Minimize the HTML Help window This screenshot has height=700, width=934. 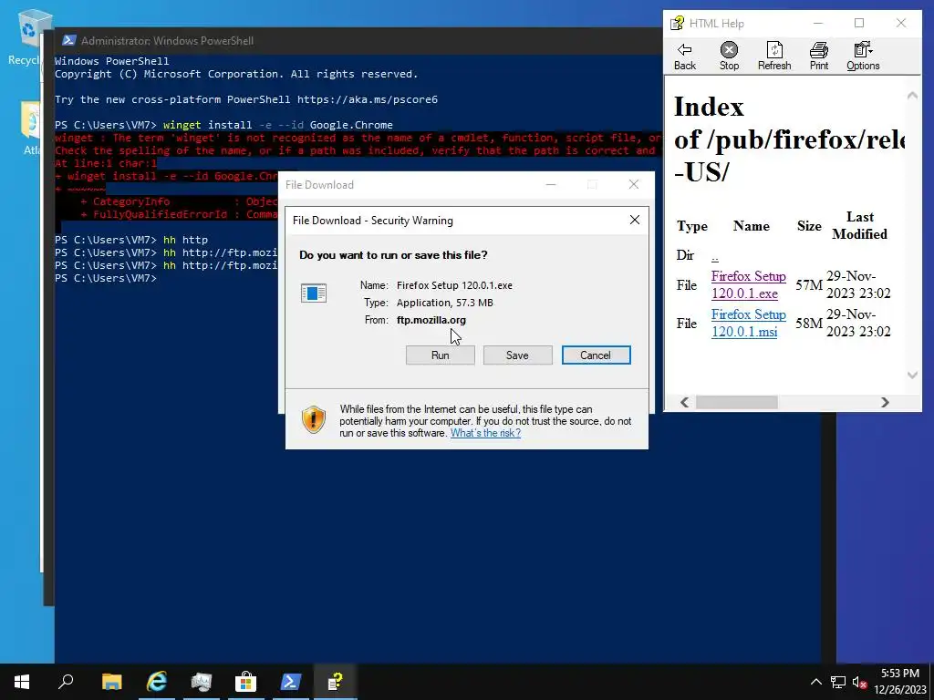818,23
